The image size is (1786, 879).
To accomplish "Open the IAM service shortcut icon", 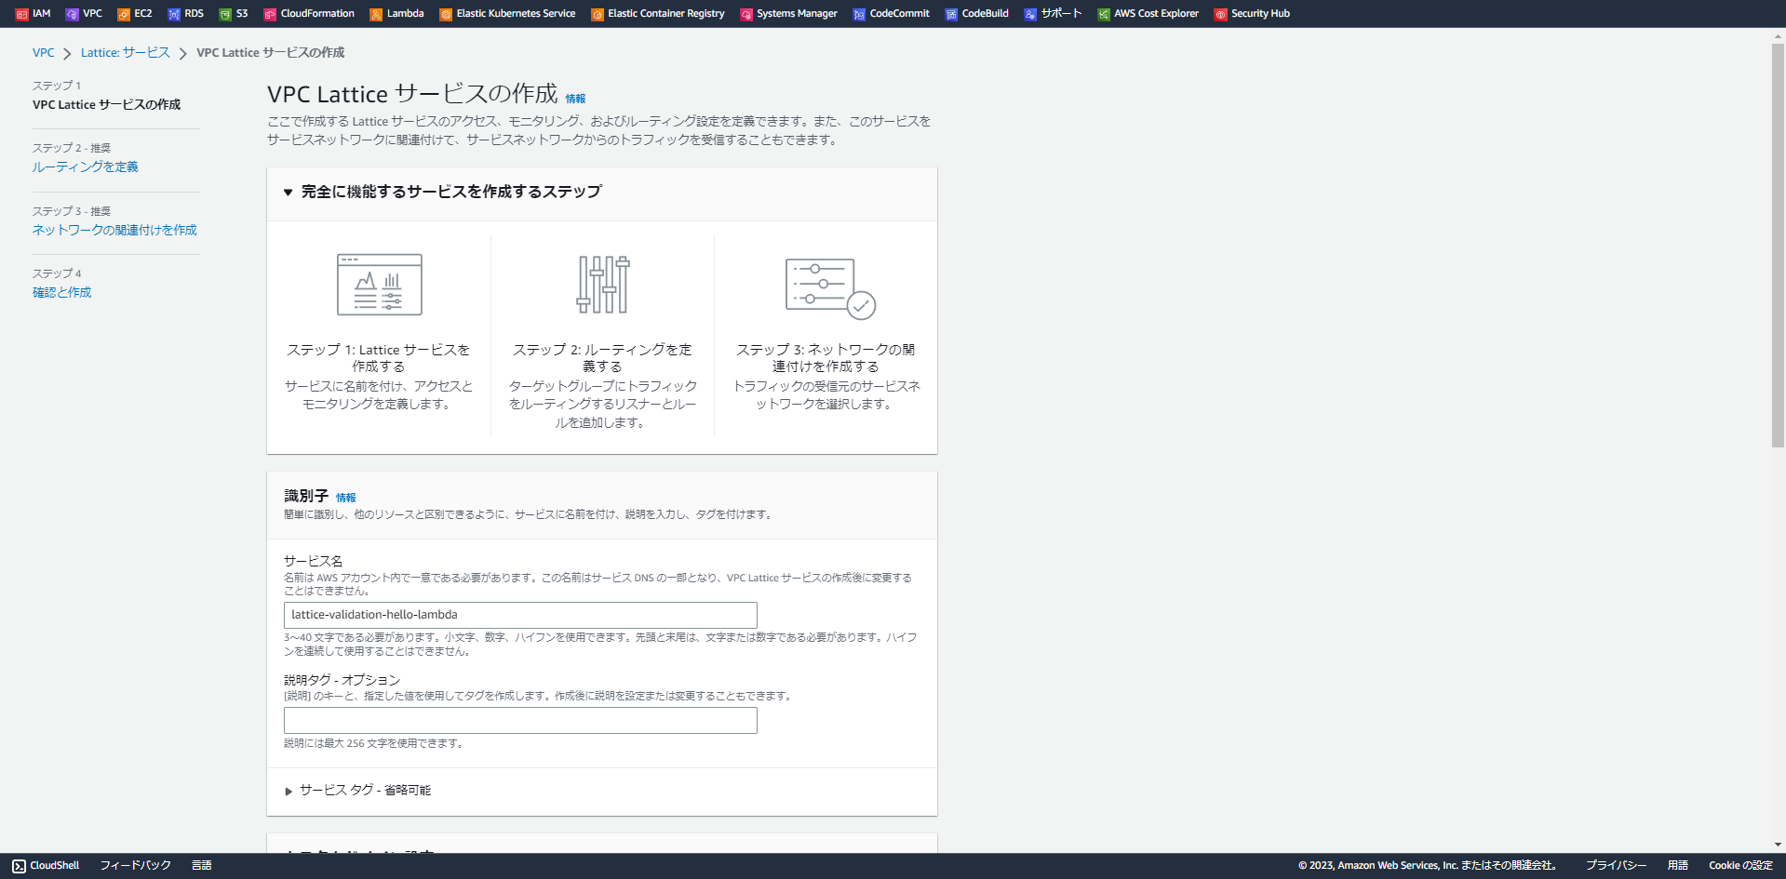I will click(x=22, y=14).
